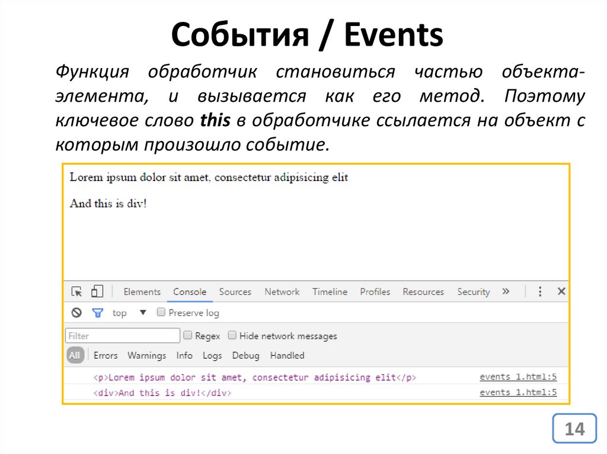Filter console by Errors
607x454 pixels.
click(106, 356)
